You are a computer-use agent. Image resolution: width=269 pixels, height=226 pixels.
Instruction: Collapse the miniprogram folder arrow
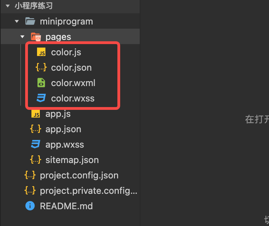17,21
